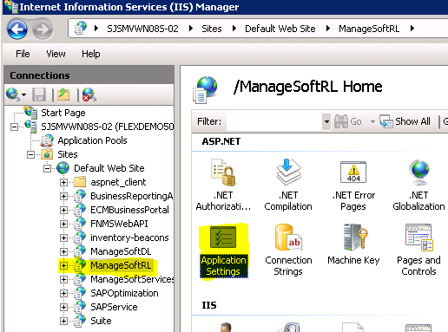Select the Sites folder node
Image resolution: width=448 pixels, height=332 pixels.
[x=68, y=154]
